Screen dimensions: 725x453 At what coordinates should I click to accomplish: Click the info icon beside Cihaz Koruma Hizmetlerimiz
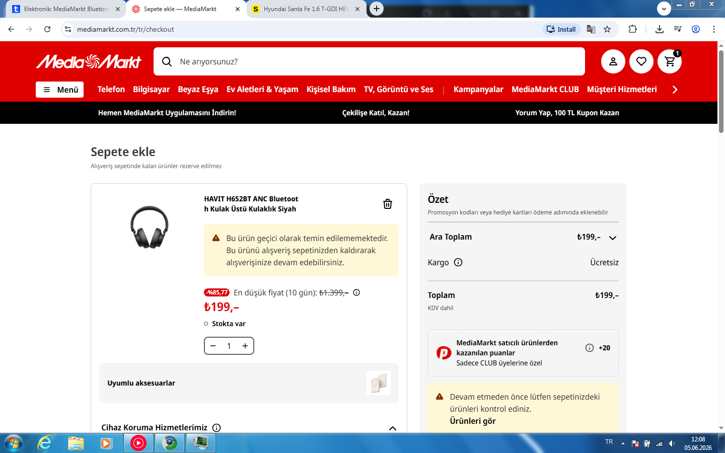[216, 428]
